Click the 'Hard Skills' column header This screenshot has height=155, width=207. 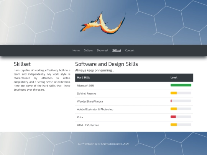coord(122,78)
